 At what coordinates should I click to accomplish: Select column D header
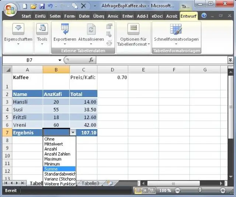112,69
